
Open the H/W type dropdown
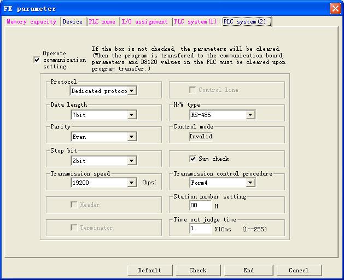[250, 115]
